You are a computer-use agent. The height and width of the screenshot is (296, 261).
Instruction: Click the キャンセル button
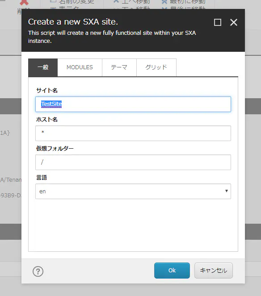[214, 271]
